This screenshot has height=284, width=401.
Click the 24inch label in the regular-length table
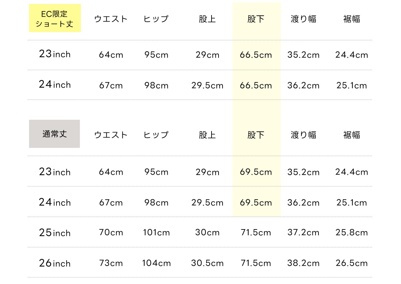pos(55,202)
